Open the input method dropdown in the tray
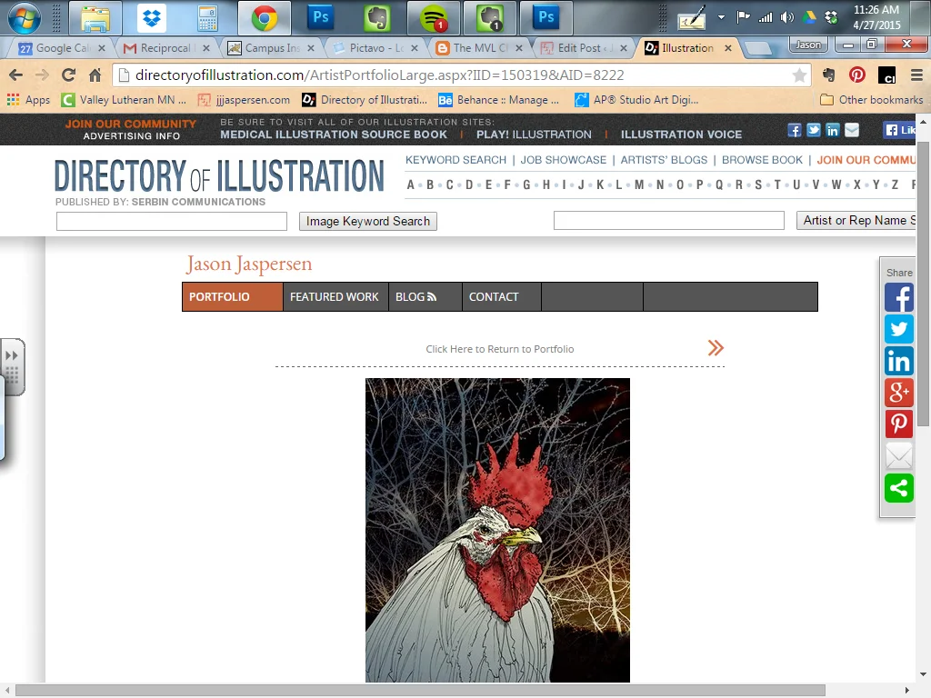 [x=722, y=17]
